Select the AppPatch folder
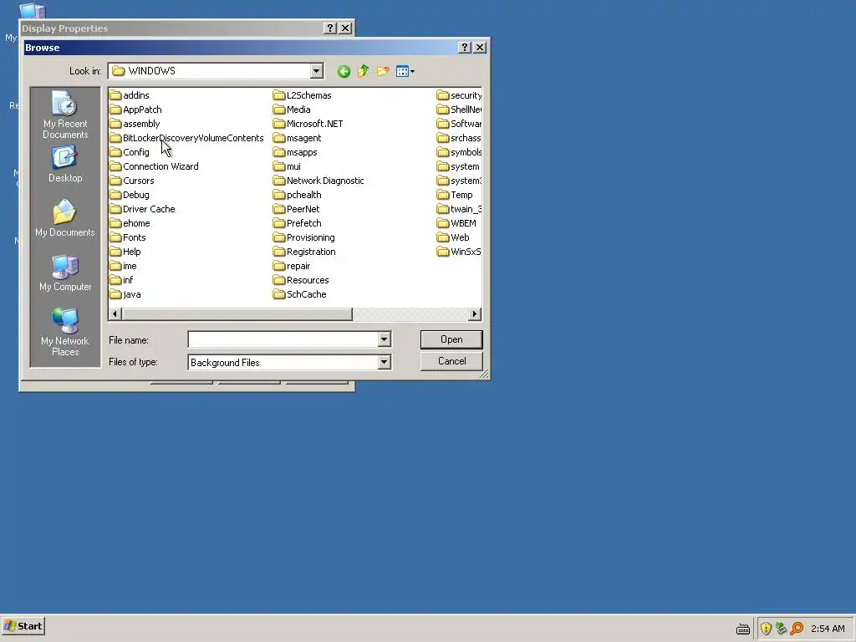This screenshot has height=642, width=856. tap(136, 110)
